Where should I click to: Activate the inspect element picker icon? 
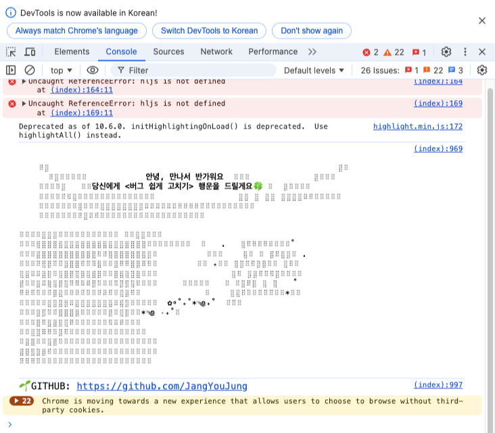(11, 52)
